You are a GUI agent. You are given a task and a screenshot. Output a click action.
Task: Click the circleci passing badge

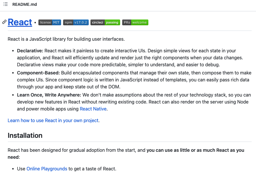(x=105, y=22)
